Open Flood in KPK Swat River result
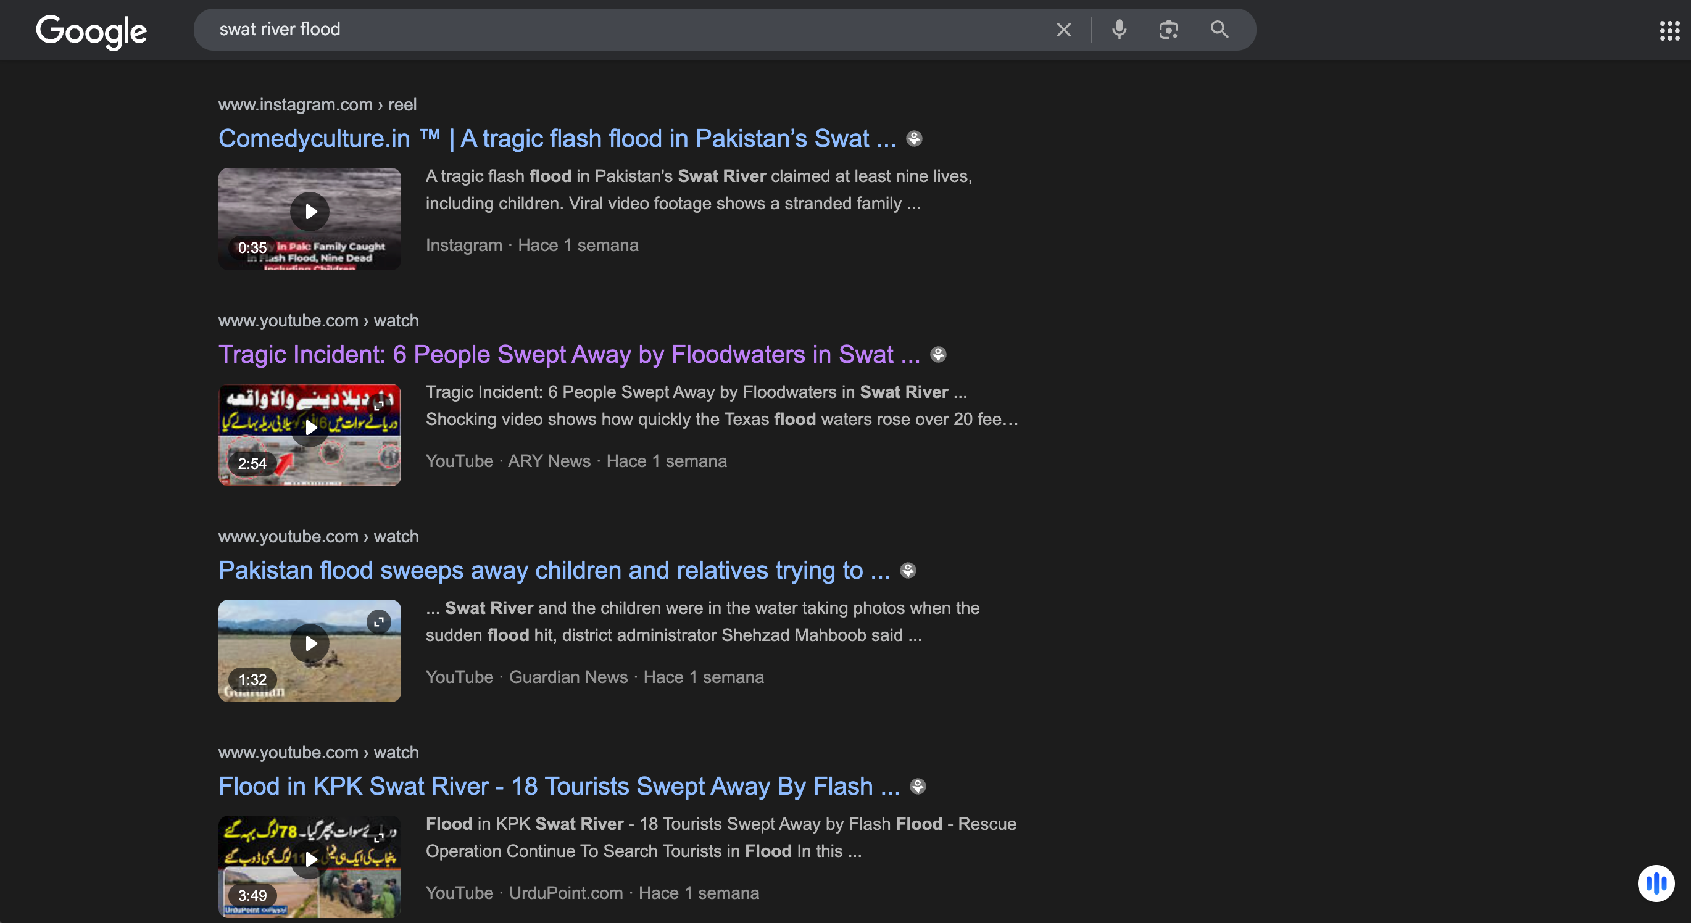 [559, 787]
